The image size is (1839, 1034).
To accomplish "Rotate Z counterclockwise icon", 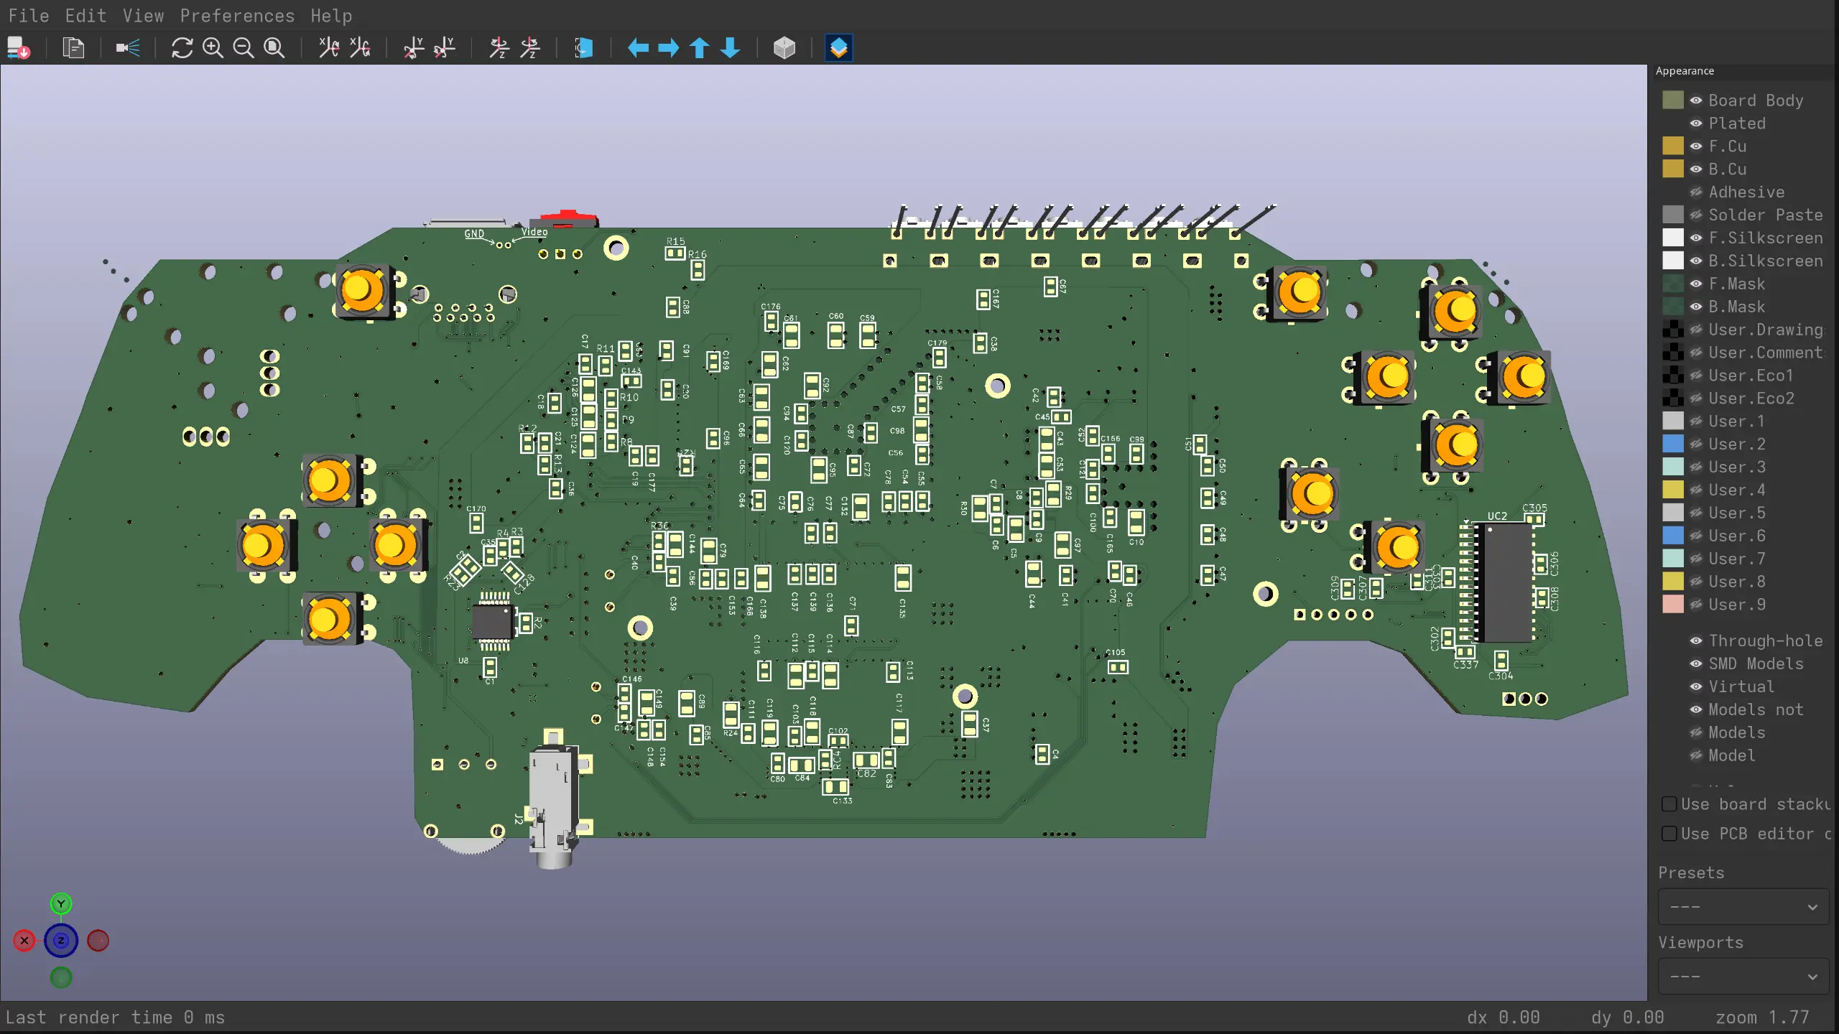I will pos(530,48).
